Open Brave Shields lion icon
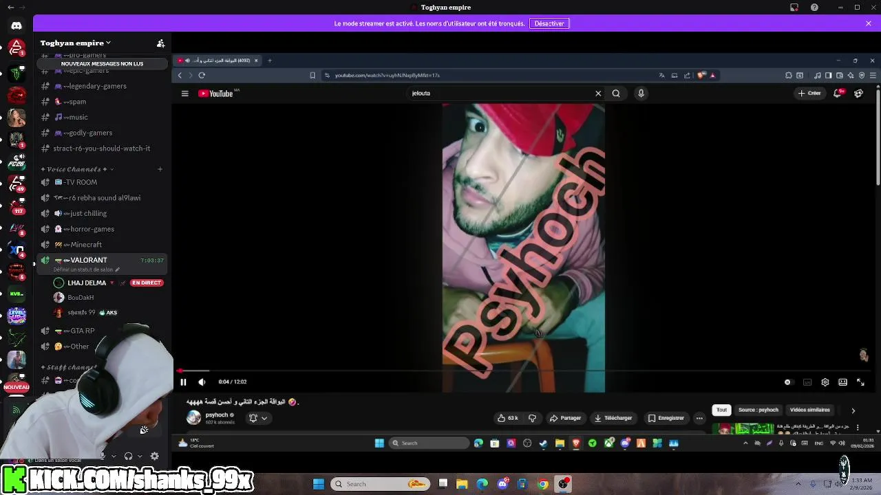 point(702,76)
